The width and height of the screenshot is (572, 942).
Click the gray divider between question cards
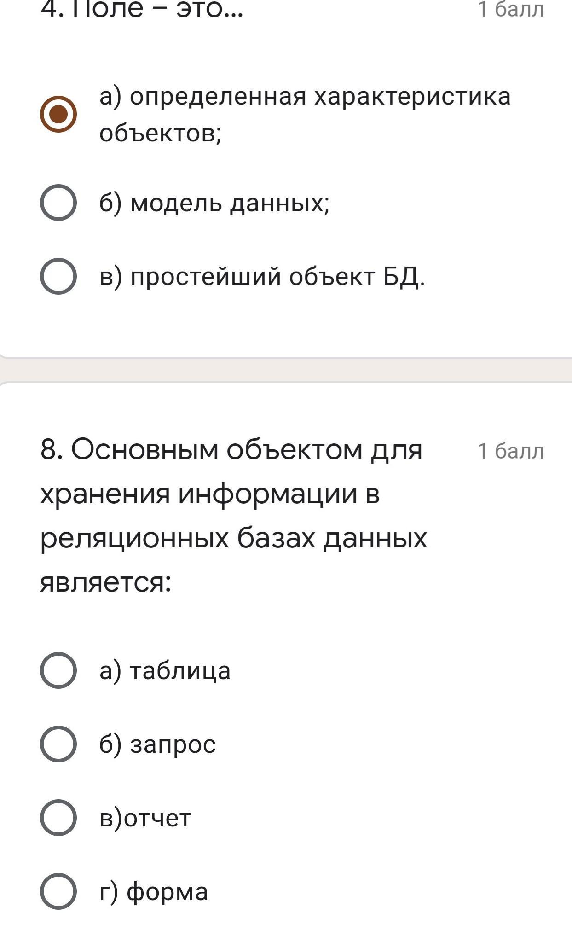(286, 370)
